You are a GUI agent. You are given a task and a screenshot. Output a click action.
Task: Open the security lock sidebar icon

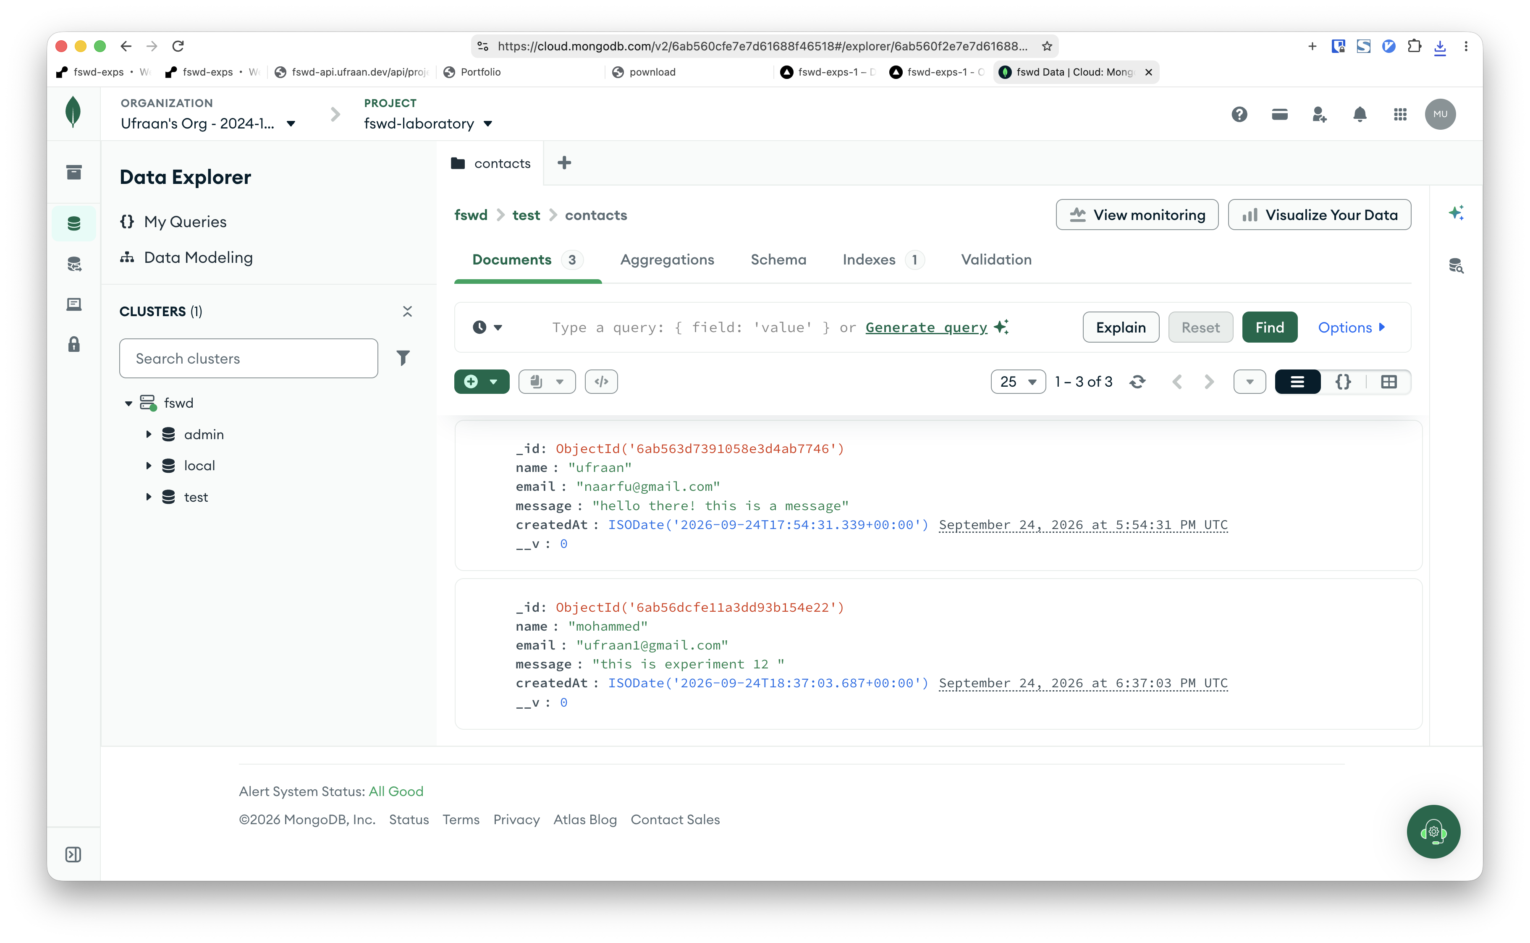click(73, 344)
